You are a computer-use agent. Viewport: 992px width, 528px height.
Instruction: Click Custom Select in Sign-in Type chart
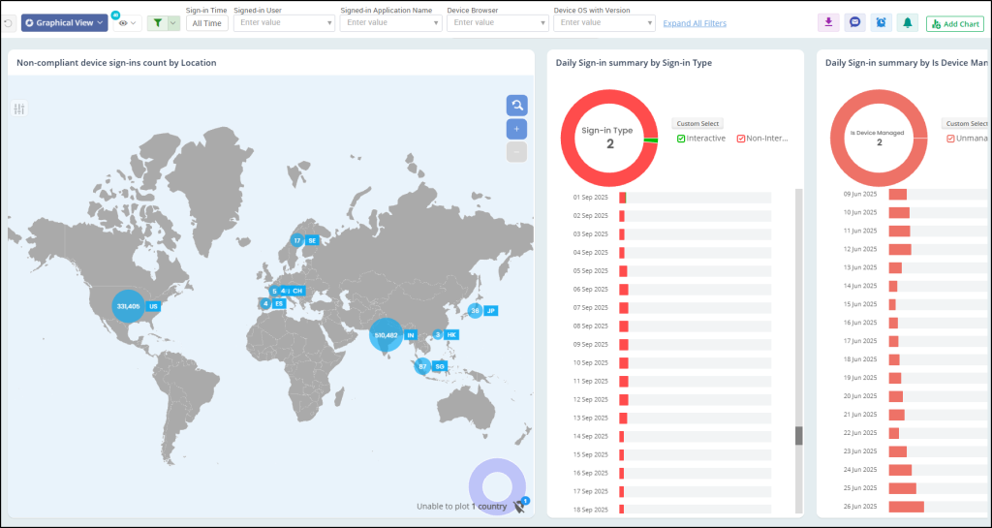(x=697, y=124)
